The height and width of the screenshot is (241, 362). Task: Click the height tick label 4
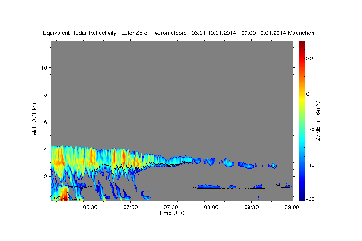tap(46, 149)
